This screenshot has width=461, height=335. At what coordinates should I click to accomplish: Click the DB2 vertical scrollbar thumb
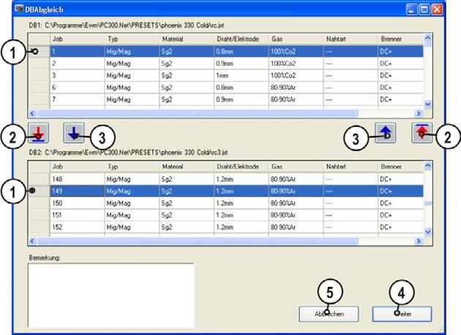pos(428,204)
